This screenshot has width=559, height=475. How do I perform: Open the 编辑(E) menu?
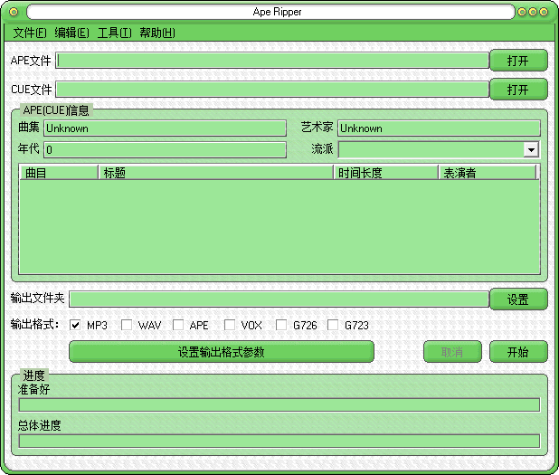71,33
